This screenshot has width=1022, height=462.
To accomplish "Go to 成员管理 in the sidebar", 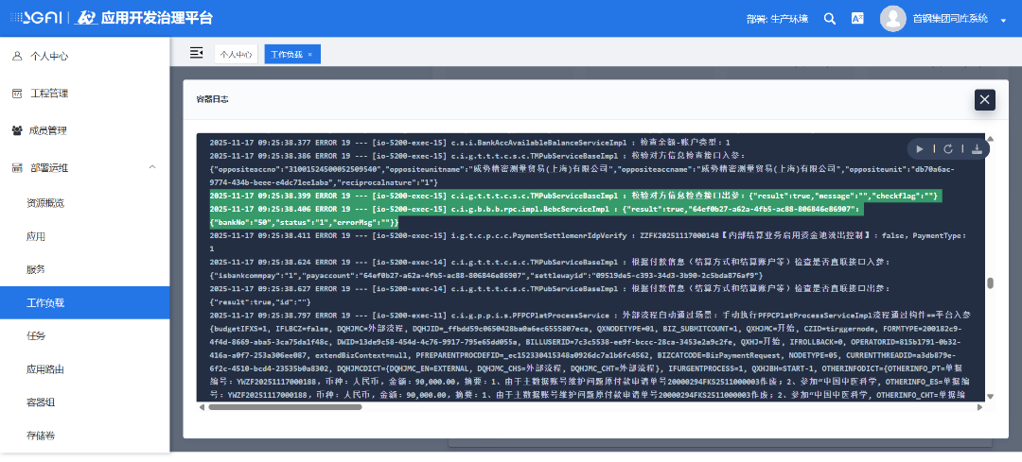I will point(48,130).
